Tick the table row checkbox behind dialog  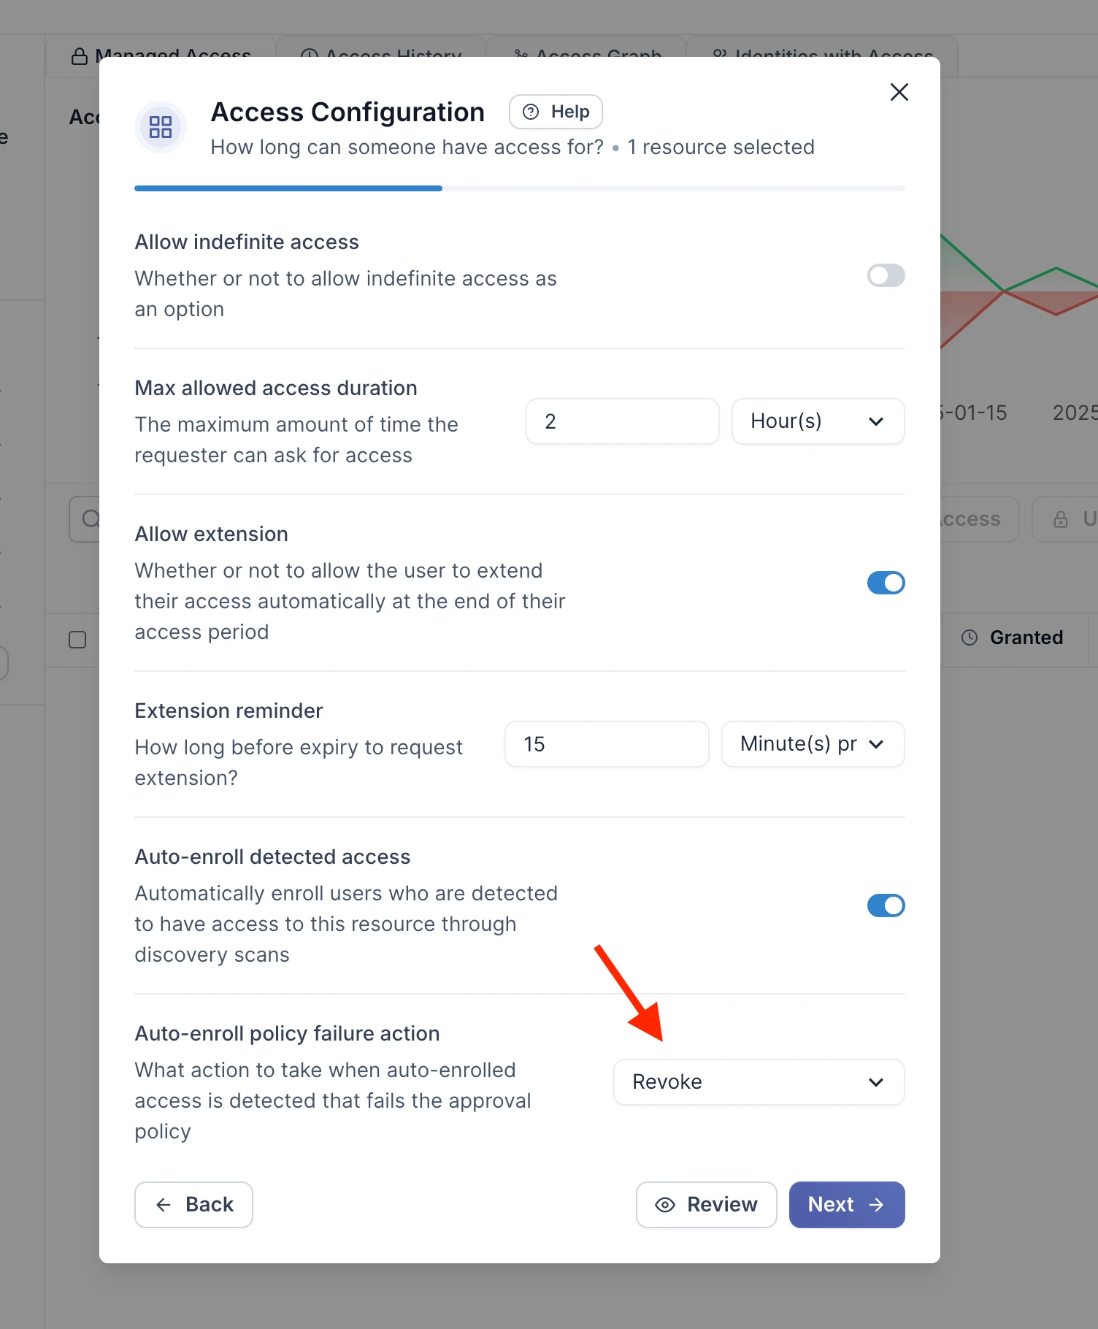point(77,640)
